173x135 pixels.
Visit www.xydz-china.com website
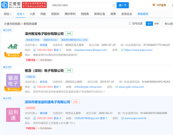tap(131, 87)
